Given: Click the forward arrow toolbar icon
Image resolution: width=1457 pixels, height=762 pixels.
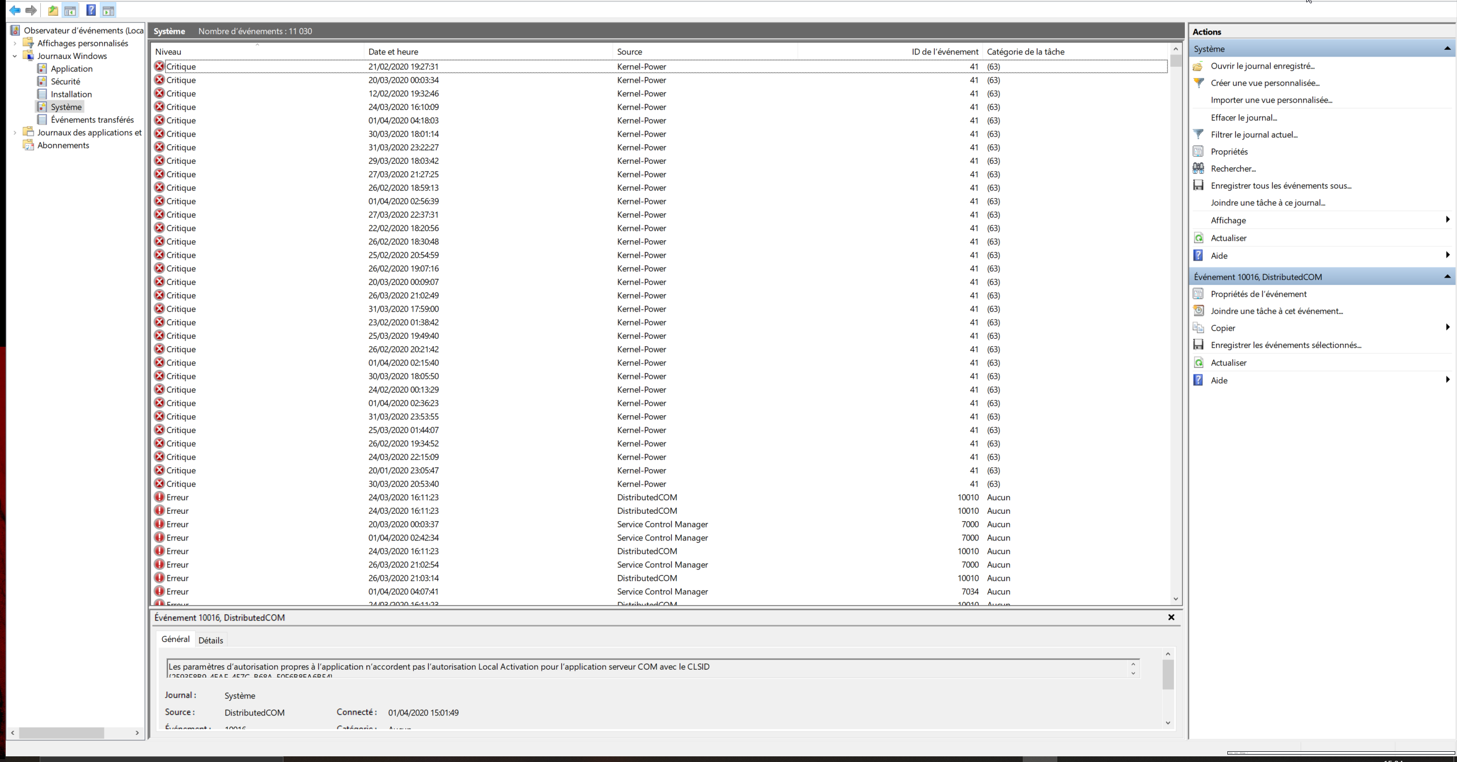Looking at the screenshot, I should tap(31, 10).
